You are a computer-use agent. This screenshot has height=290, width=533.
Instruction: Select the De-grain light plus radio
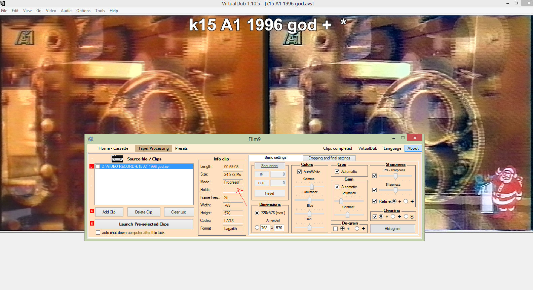pyautogui.click(x=342, y=229)
